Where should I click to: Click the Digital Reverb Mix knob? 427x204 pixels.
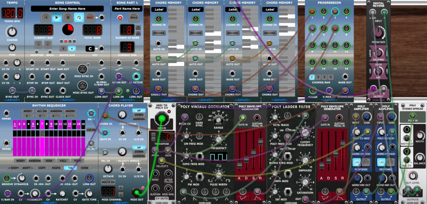point(378,71)
